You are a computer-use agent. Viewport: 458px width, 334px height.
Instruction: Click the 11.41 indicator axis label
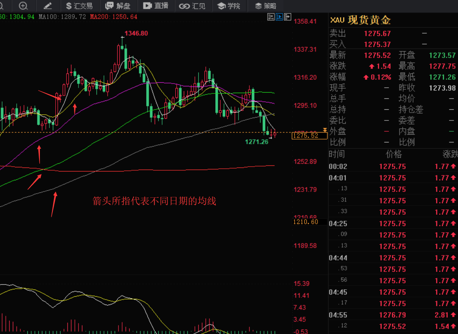301,295
